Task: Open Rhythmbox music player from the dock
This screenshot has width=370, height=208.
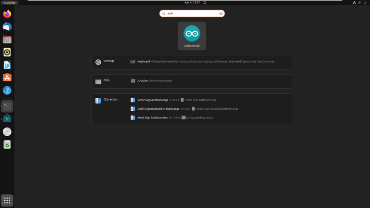Action: coord(7,52)
